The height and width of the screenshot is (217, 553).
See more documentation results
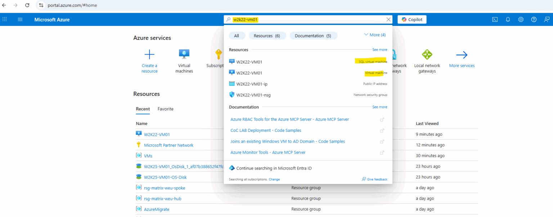click(379, 107)
